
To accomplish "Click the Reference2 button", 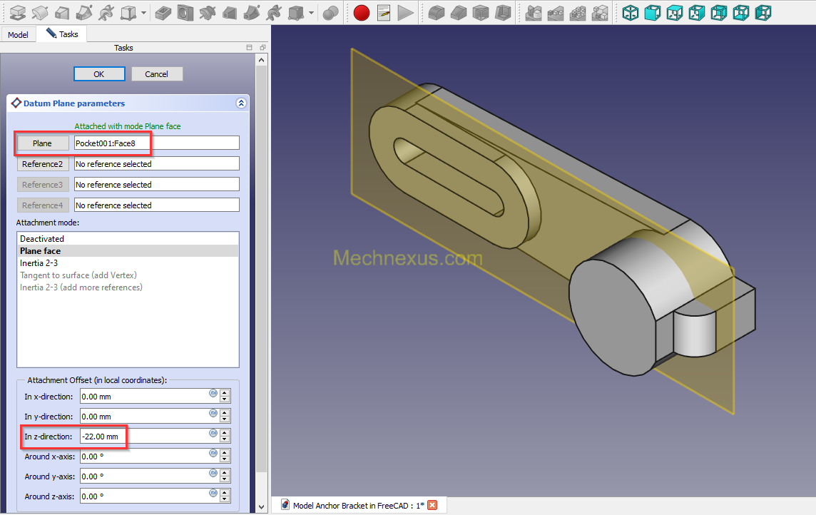I will tap(43, 164).
